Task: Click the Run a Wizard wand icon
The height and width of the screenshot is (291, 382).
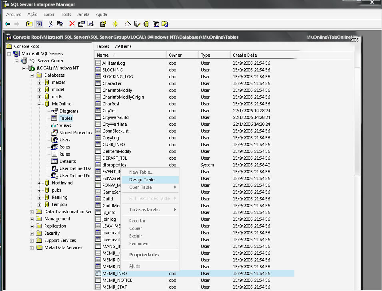Action: [x=128, y=24]
